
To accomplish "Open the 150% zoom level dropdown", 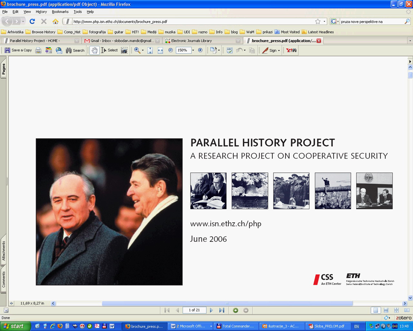I will click(193, 50).
